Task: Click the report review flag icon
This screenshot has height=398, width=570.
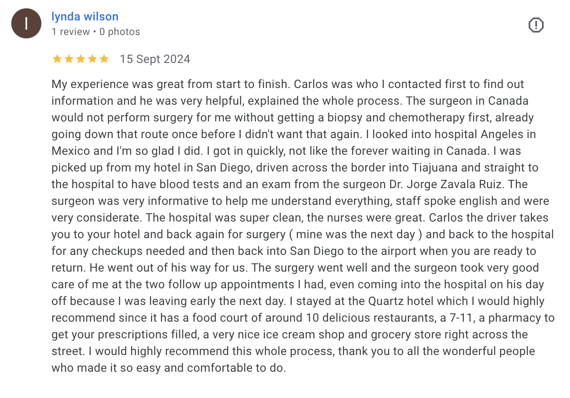Action: 536,25
